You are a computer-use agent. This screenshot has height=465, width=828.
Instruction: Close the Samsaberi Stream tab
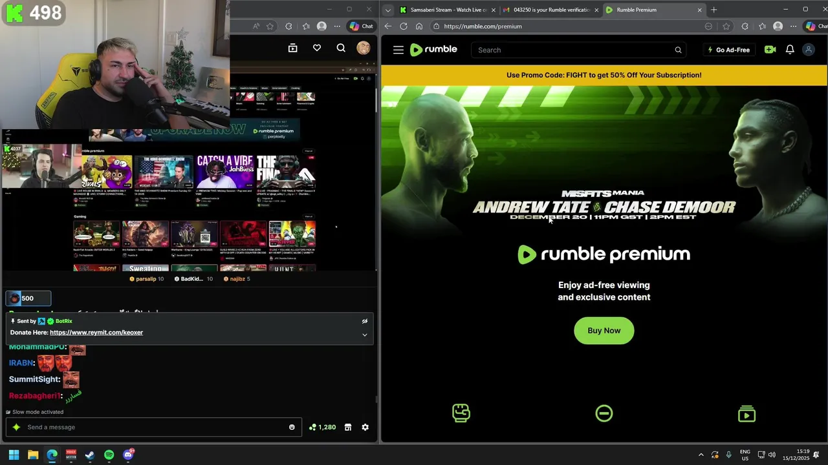494,10
